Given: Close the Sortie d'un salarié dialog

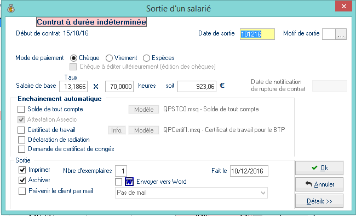Looking at the screenshot, I should [343, 7].
